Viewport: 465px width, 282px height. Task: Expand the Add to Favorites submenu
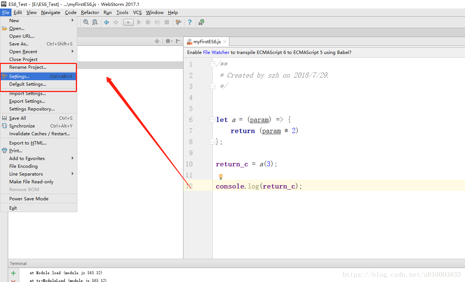point(38,159)
